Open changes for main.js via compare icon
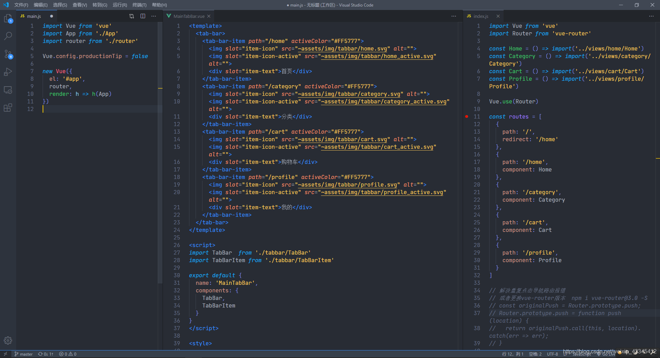The height and width of the screenshot is (358, 660). coord(132,16)
